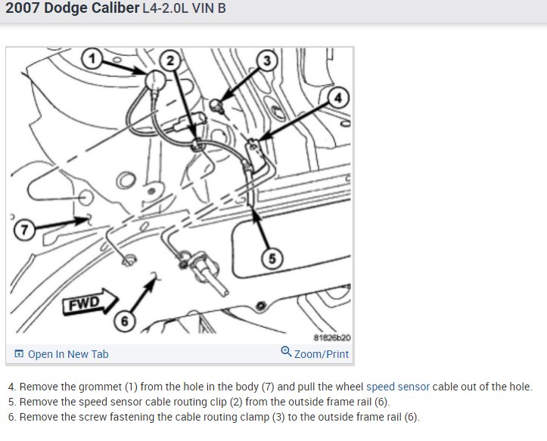Click the grommet at callout 1
This screenshot has height=441, width=547.
(x=155, y=80)
